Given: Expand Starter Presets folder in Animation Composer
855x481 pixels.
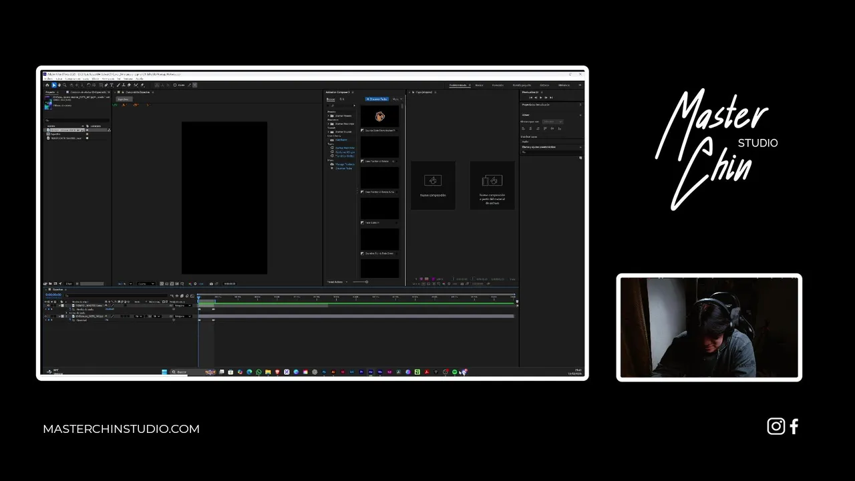Looking at the screenshot, I should (329, 116).
